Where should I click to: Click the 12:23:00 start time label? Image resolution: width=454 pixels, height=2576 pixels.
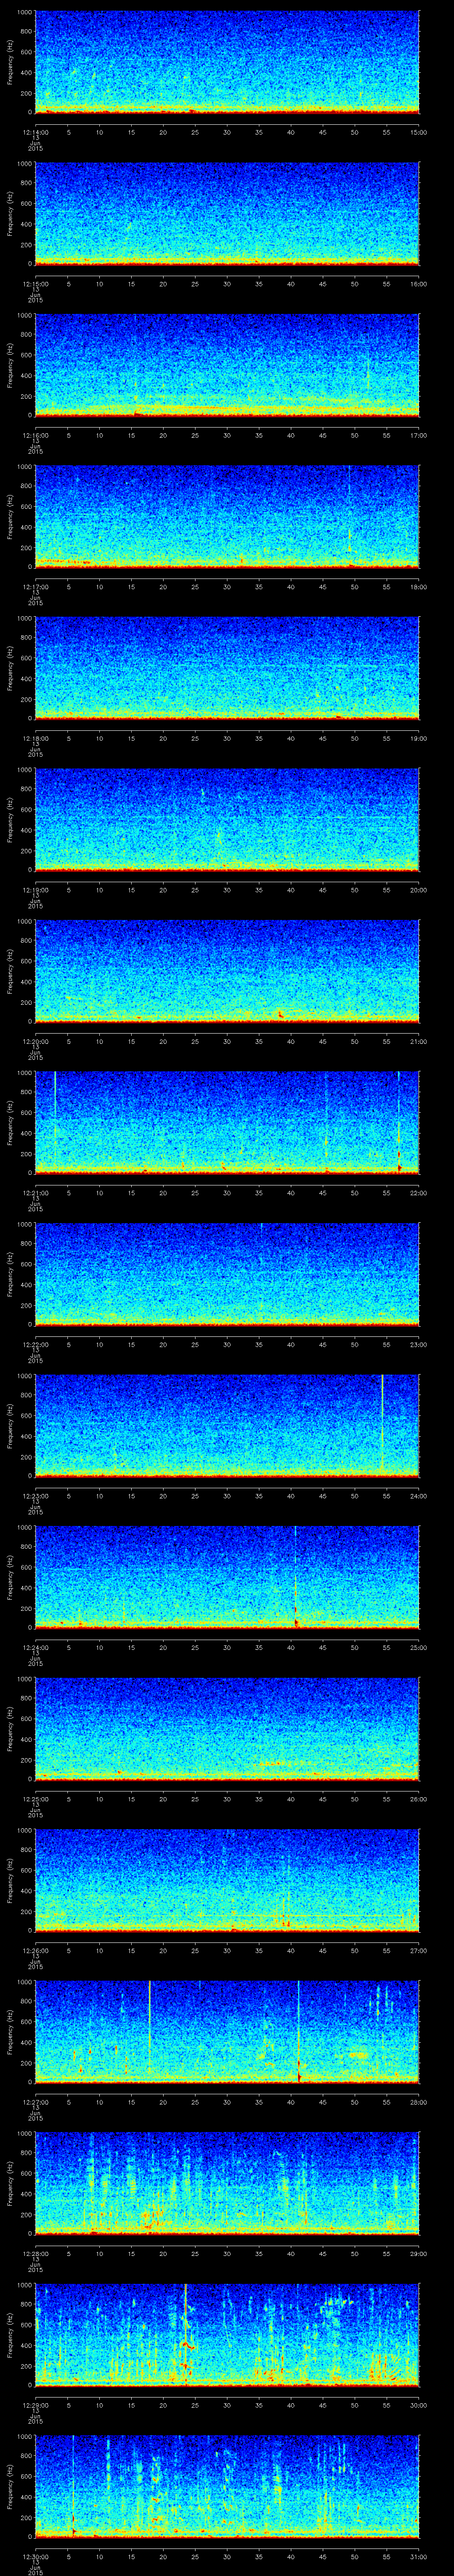tap(35, 1496)
